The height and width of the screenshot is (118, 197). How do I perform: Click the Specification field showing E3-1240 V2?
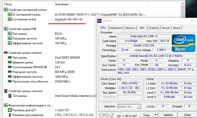click(156, 56)
